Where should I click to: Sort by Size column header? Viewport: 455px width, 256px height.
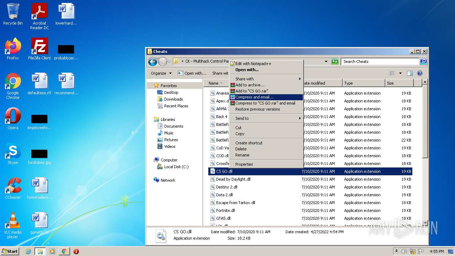pyautogui.click(x=399, y=83)
